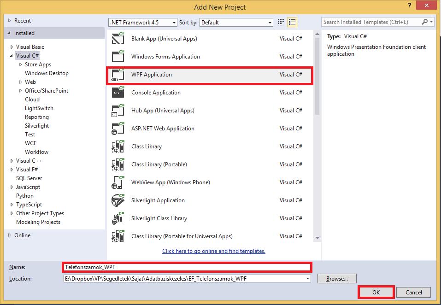441x305 pixels.
Task: Select Windows Desktop in the tree
Action: [x=47, y=73]
